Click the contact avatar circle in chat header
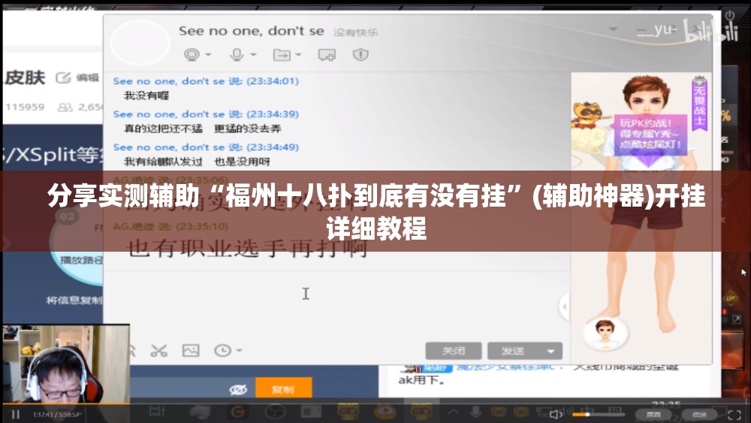Screen dimensions: 751x423 (x=140, y=43)
